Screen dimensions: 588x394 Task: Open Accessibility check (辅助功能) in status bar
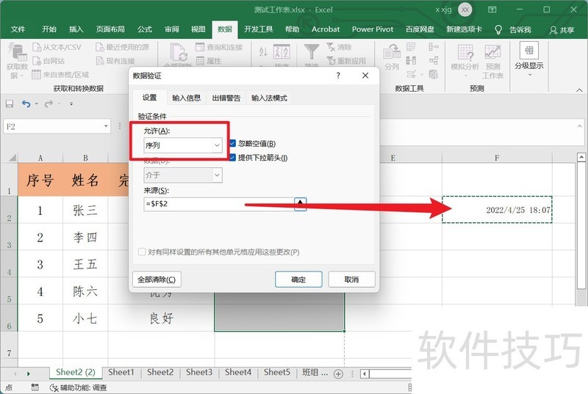point(79,387)
